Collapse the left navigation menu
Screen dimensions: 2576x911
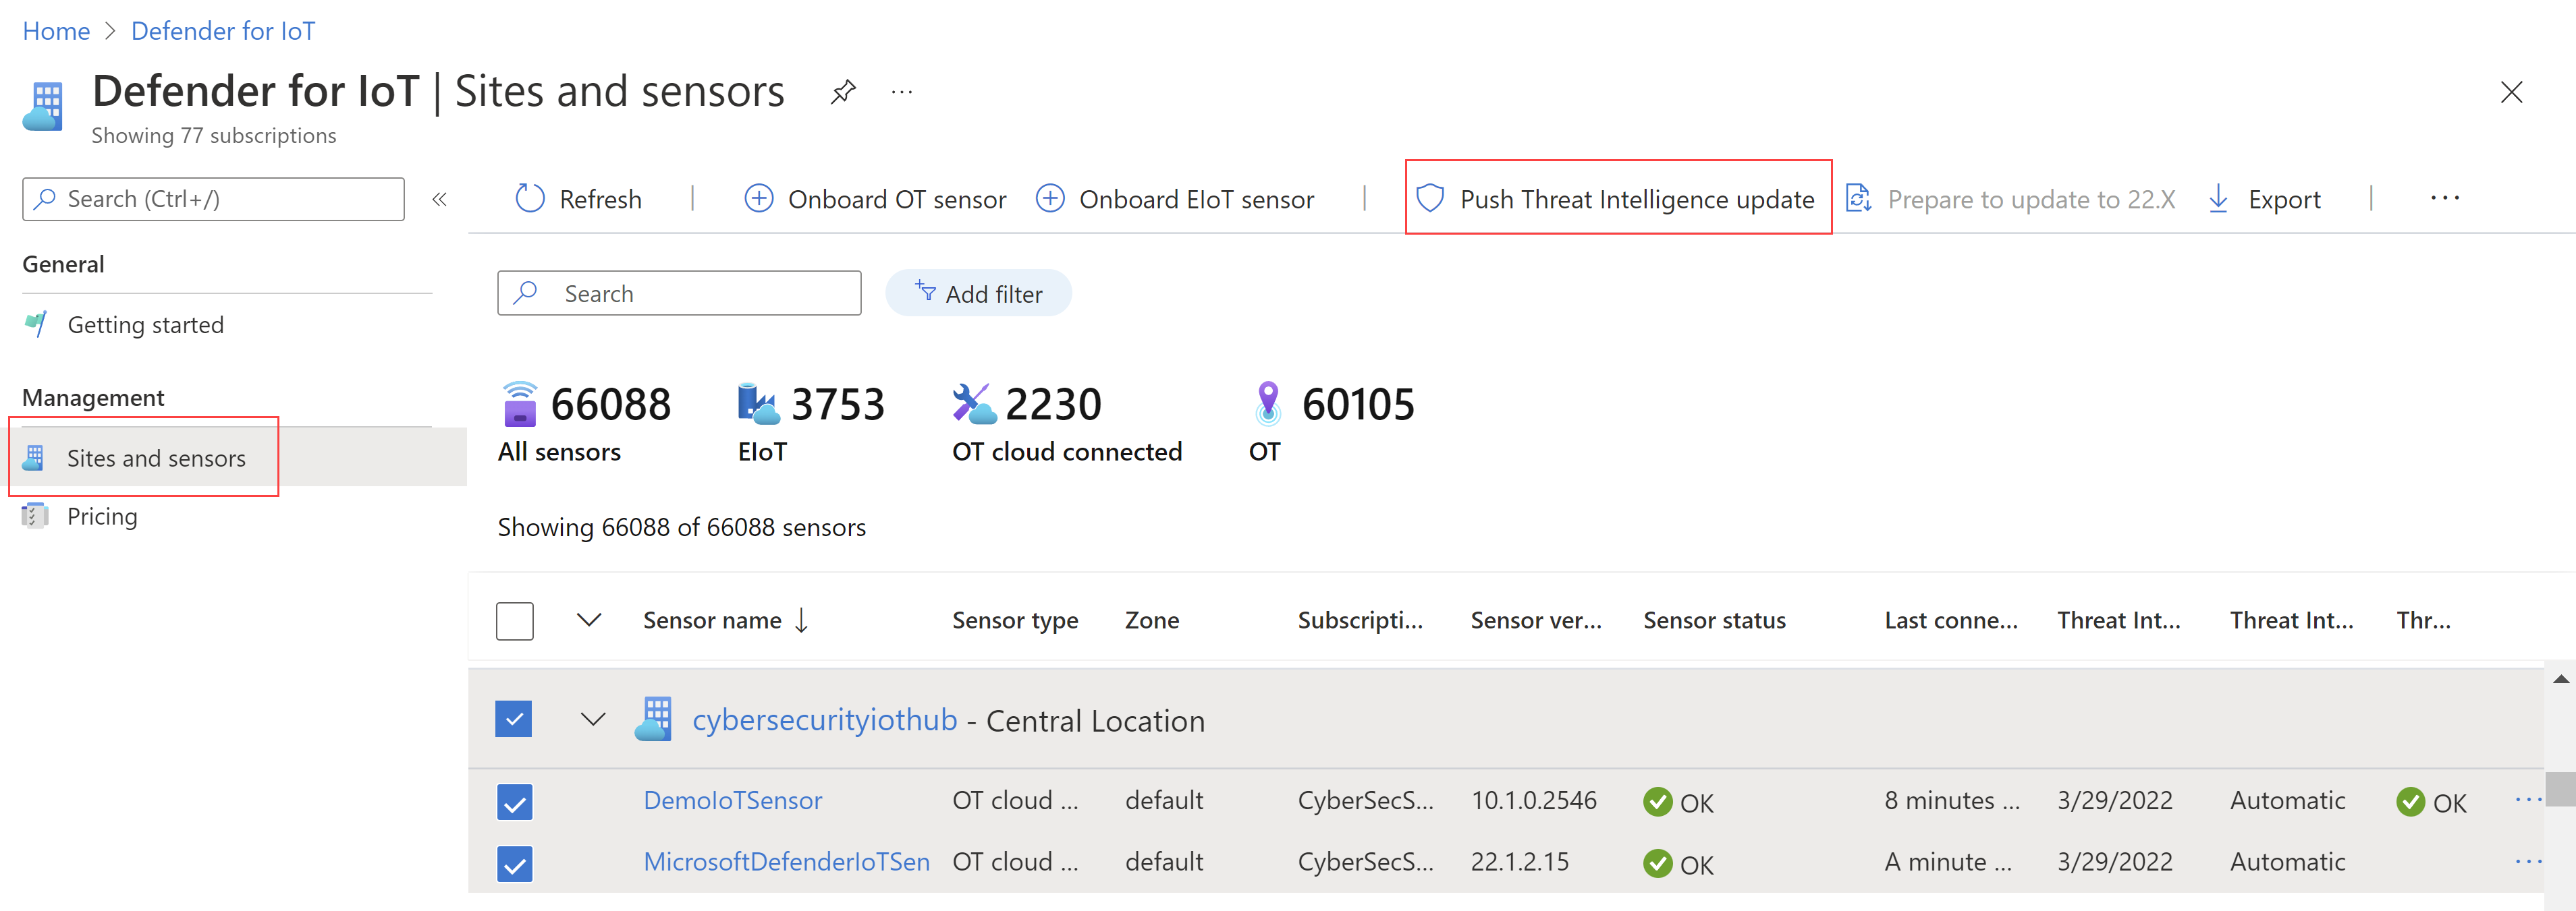[439, 200]
